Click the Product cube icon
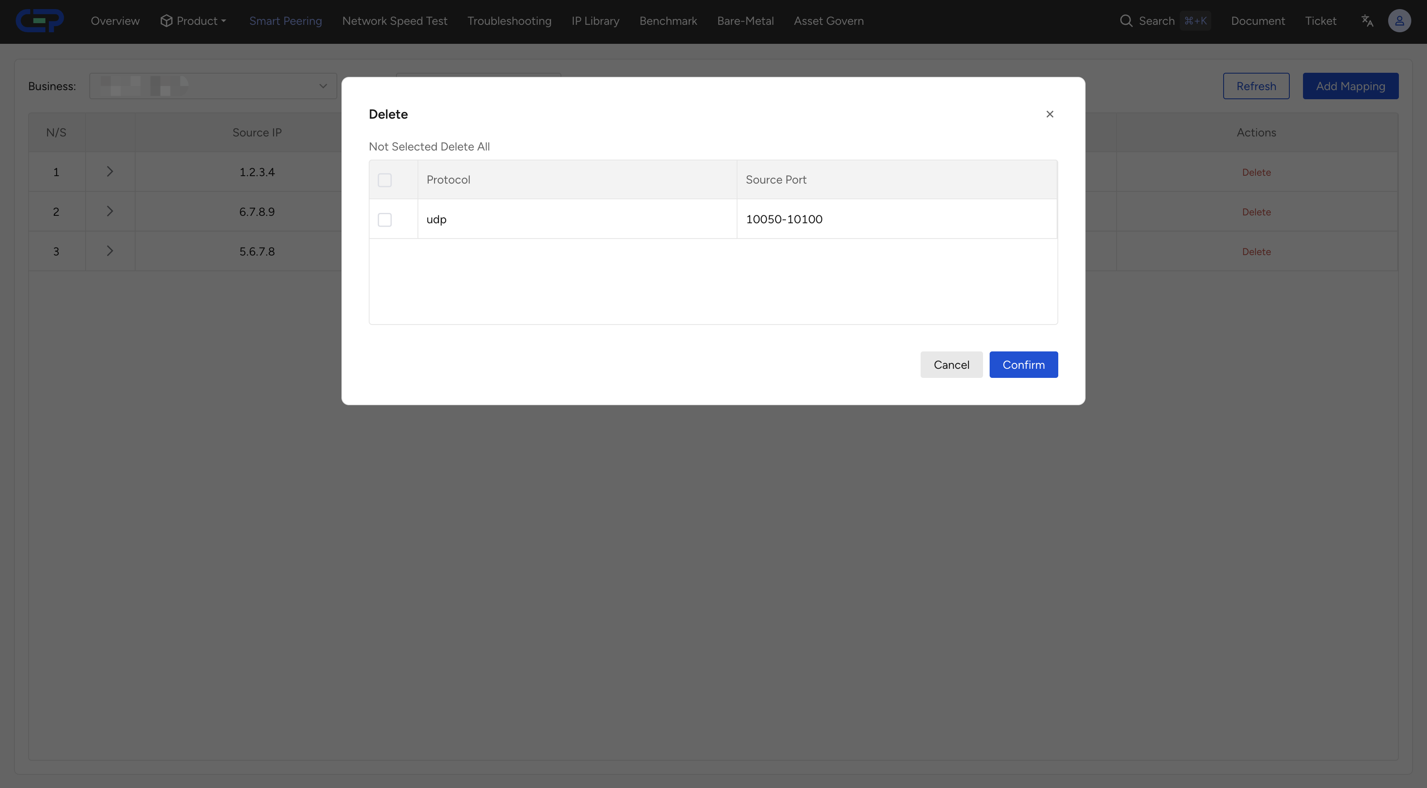This screenshot has height=788, width=1427. point(166,21)
